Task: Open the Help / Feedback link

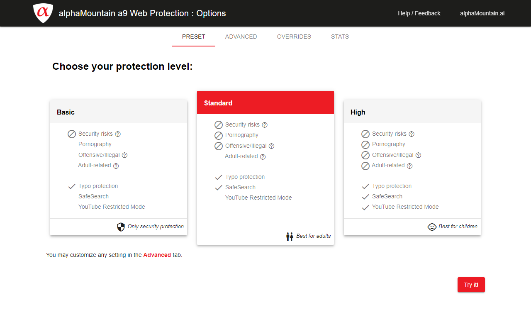Action: pos(419,13)
